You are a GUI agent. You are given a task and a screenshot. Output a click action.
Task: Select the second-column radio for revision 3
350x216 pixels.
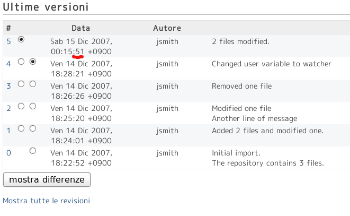pyautogui.click(x=33, y=84)
